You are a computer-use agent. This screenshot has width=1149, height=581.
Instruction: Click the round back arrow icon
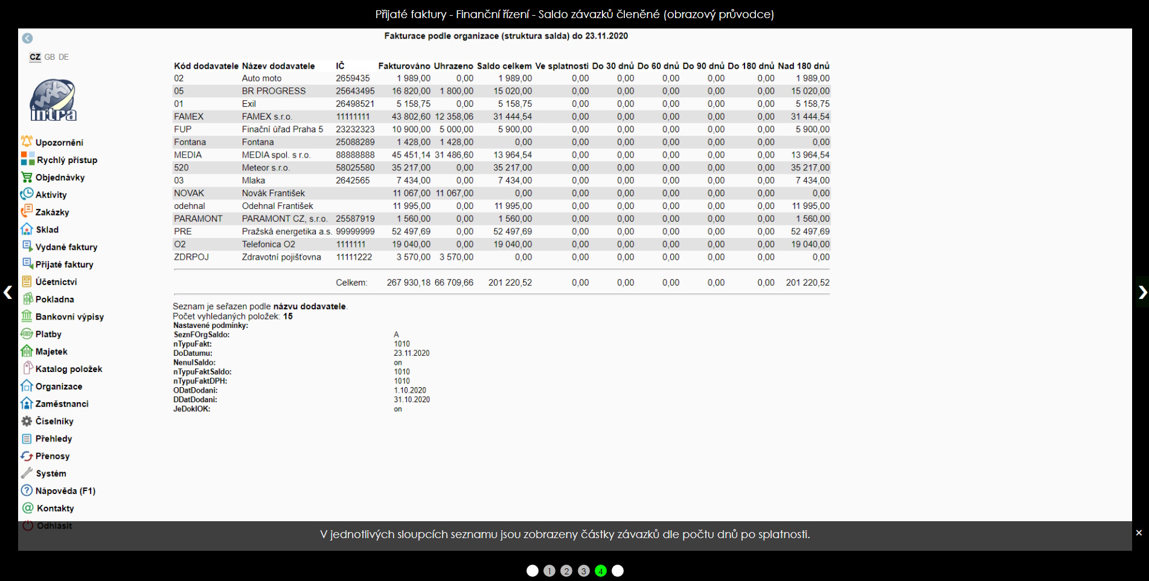pyautogui.click(x=27, y=39)
